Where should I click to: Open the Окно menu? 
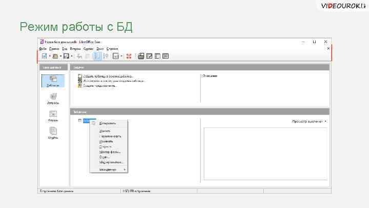(100, 49)
